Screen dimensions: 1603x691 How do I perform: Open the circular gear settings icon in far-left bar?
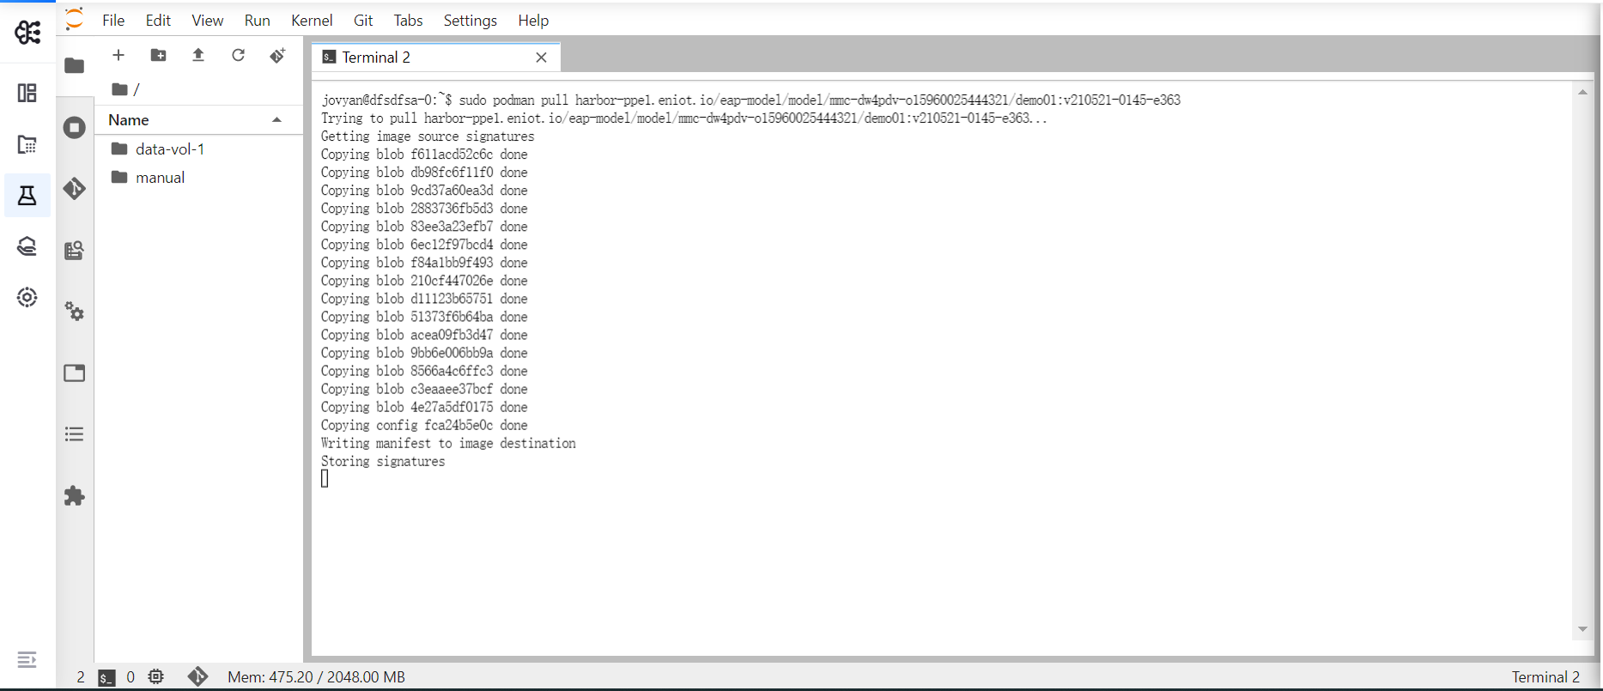27,297
